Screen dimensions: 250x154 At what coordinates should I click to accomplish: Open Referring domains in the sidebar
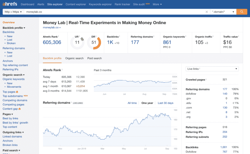pyautogui.click(x=14, y=48)
